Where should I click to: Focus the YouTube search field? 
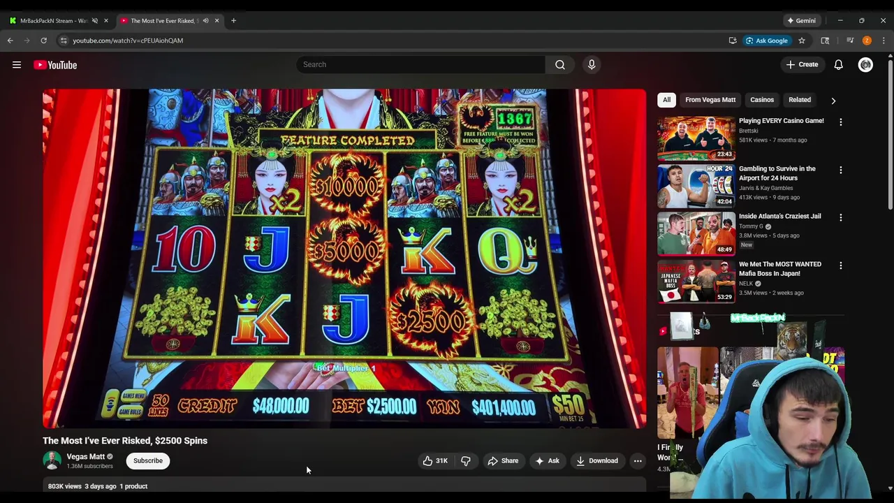(x=422, y=64)
